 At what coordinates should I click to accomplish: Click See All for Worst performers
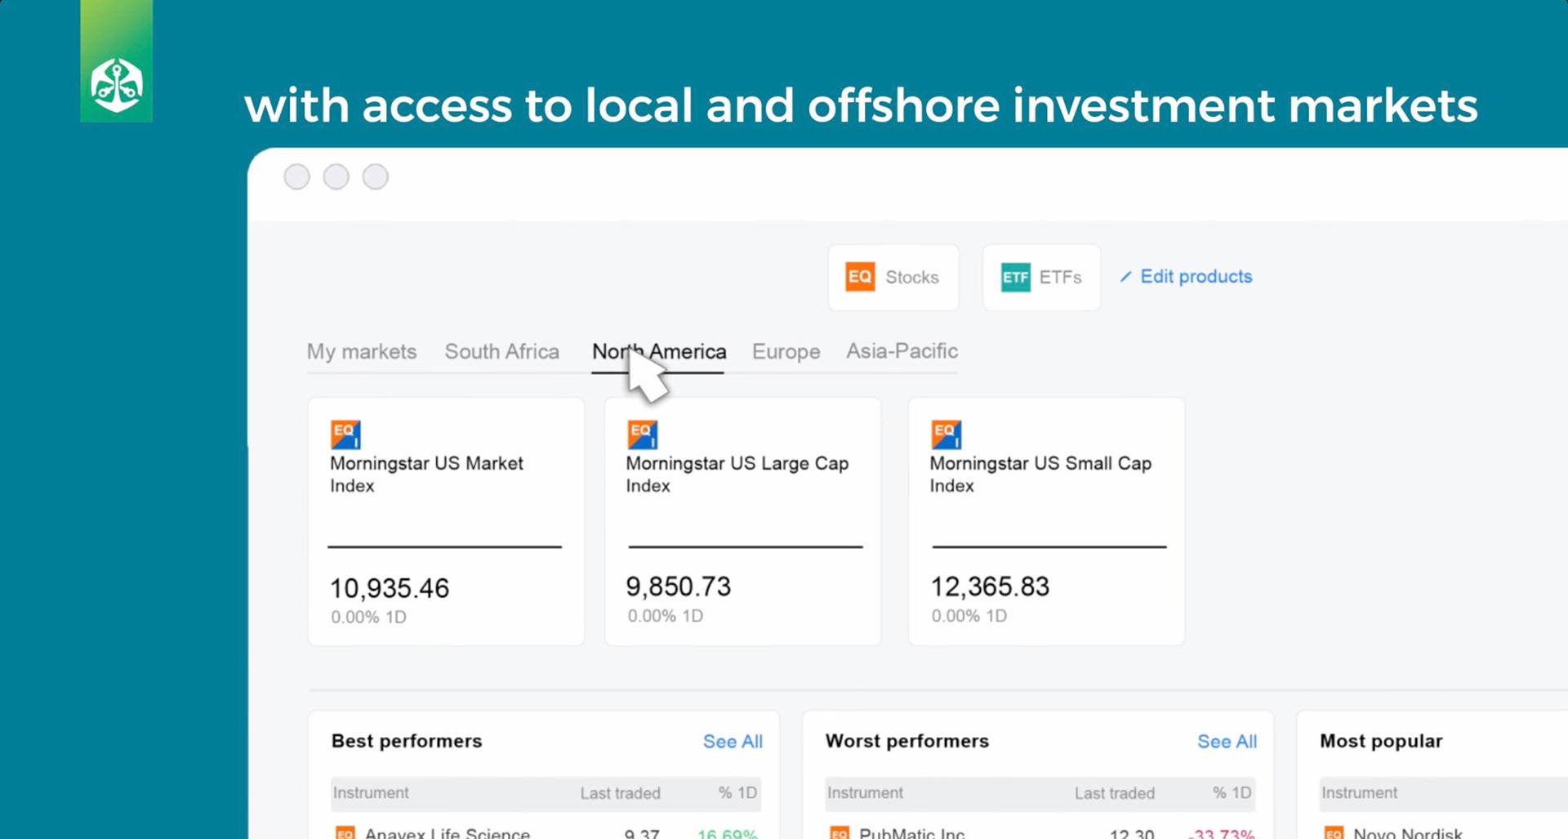(x=1227, y=741)
